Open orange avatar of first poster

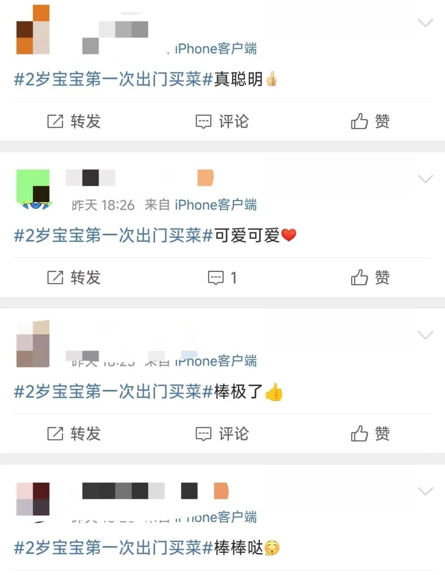pyautogui.click(x=33, y=30)
